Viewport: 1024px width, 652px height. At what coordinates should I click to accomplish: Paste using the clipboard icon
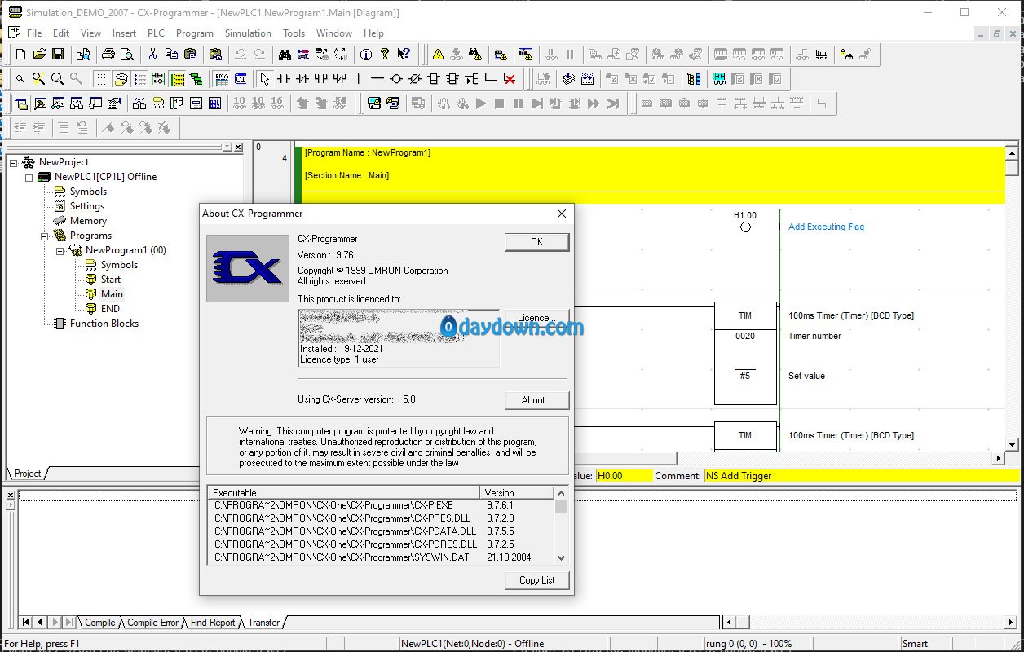pos(190,55)
